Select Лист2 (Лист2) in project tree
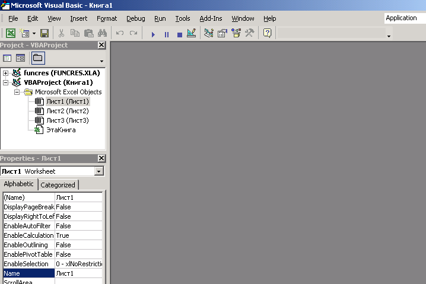The height and width of the screenshot is (284, 426). (x=68, y=111)
